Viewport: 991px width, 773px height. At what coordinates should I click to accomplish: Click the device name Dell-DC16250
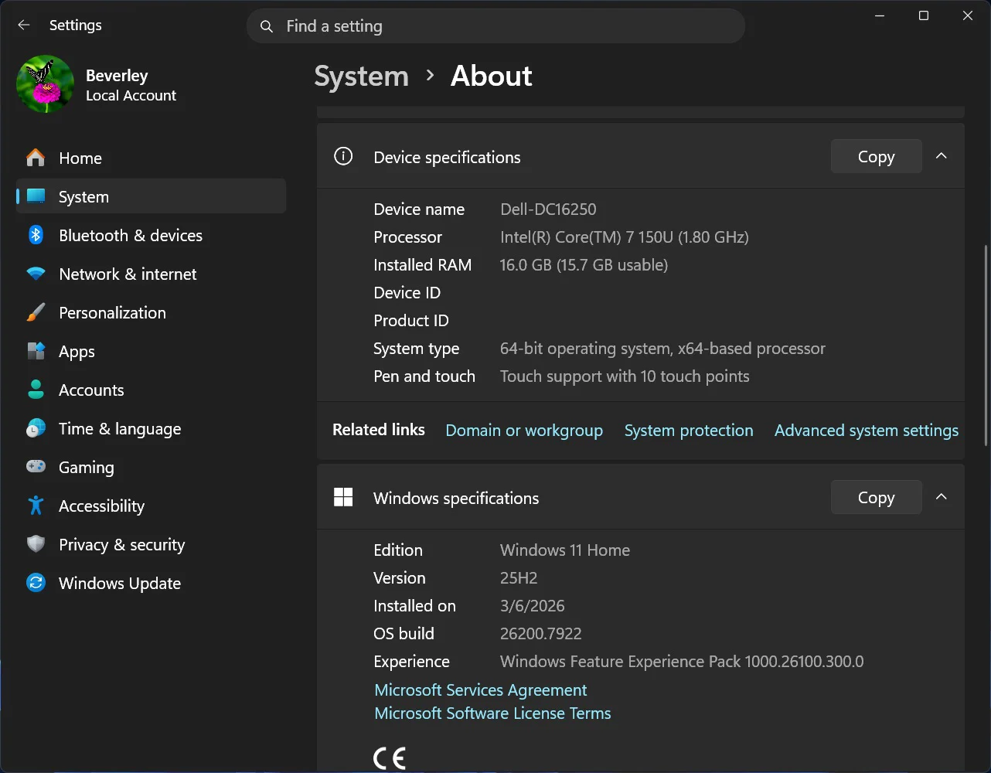tap(548, 209)
